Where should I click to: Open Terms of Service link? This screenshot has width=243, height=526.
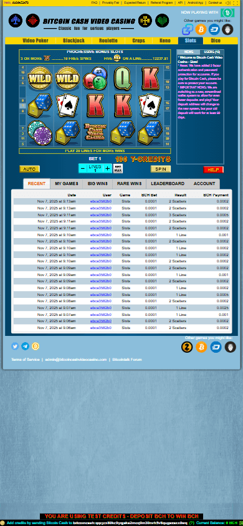pyautogui.click(x=25, y=360)
